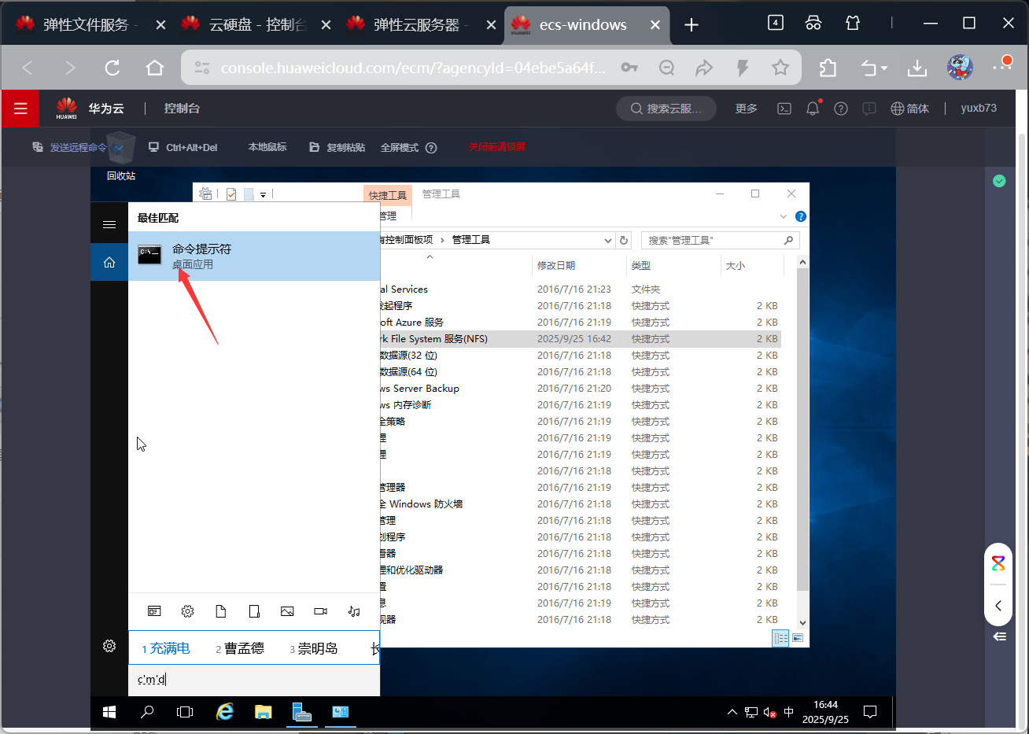Open Task View on the remote taskbar
The image size is (1029, 734).
pyautogui.click(x=185, y=712)
